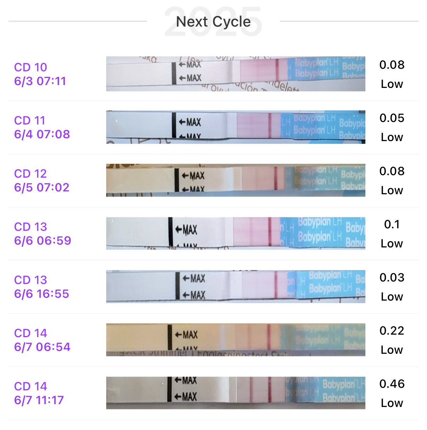Tap the 0.22 ratio value
This screenshot has height=430, width=427.
point(392,331)
